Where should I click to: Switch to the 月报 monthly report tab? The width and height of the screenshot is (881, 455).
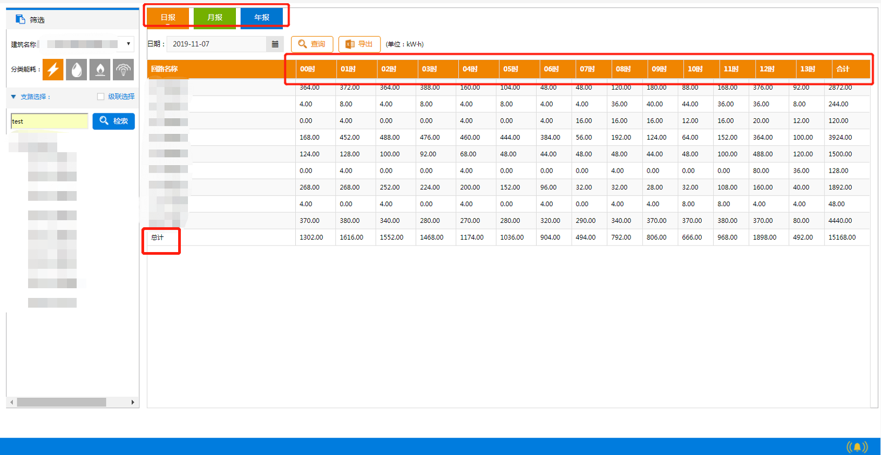(215, 17)
